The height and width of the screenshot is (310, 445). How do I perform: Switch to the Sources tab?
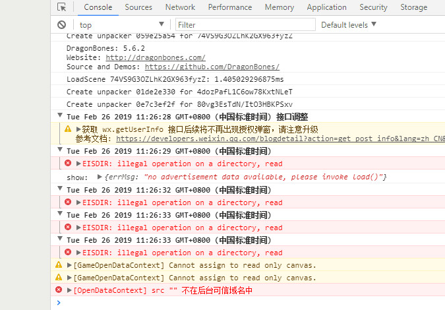tap(138, 7)
